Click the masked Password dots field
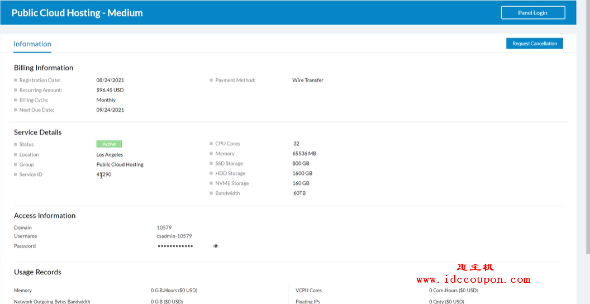Screen dimensions: 590x304 (175, 246)
